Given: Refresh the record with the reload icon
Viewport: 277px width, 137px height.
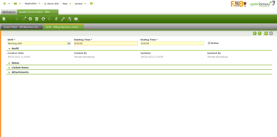Looking at the screenshot, I should click(x=43, y=19).
